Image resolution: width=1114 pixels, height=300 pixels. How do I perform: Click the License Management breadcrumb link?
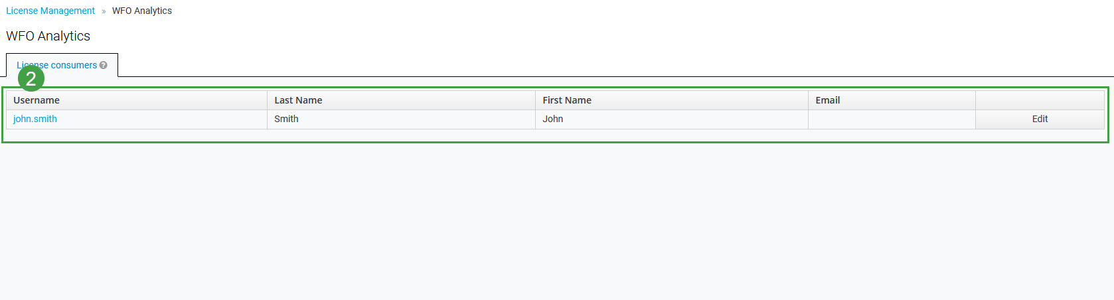click(x=50, y=11)
